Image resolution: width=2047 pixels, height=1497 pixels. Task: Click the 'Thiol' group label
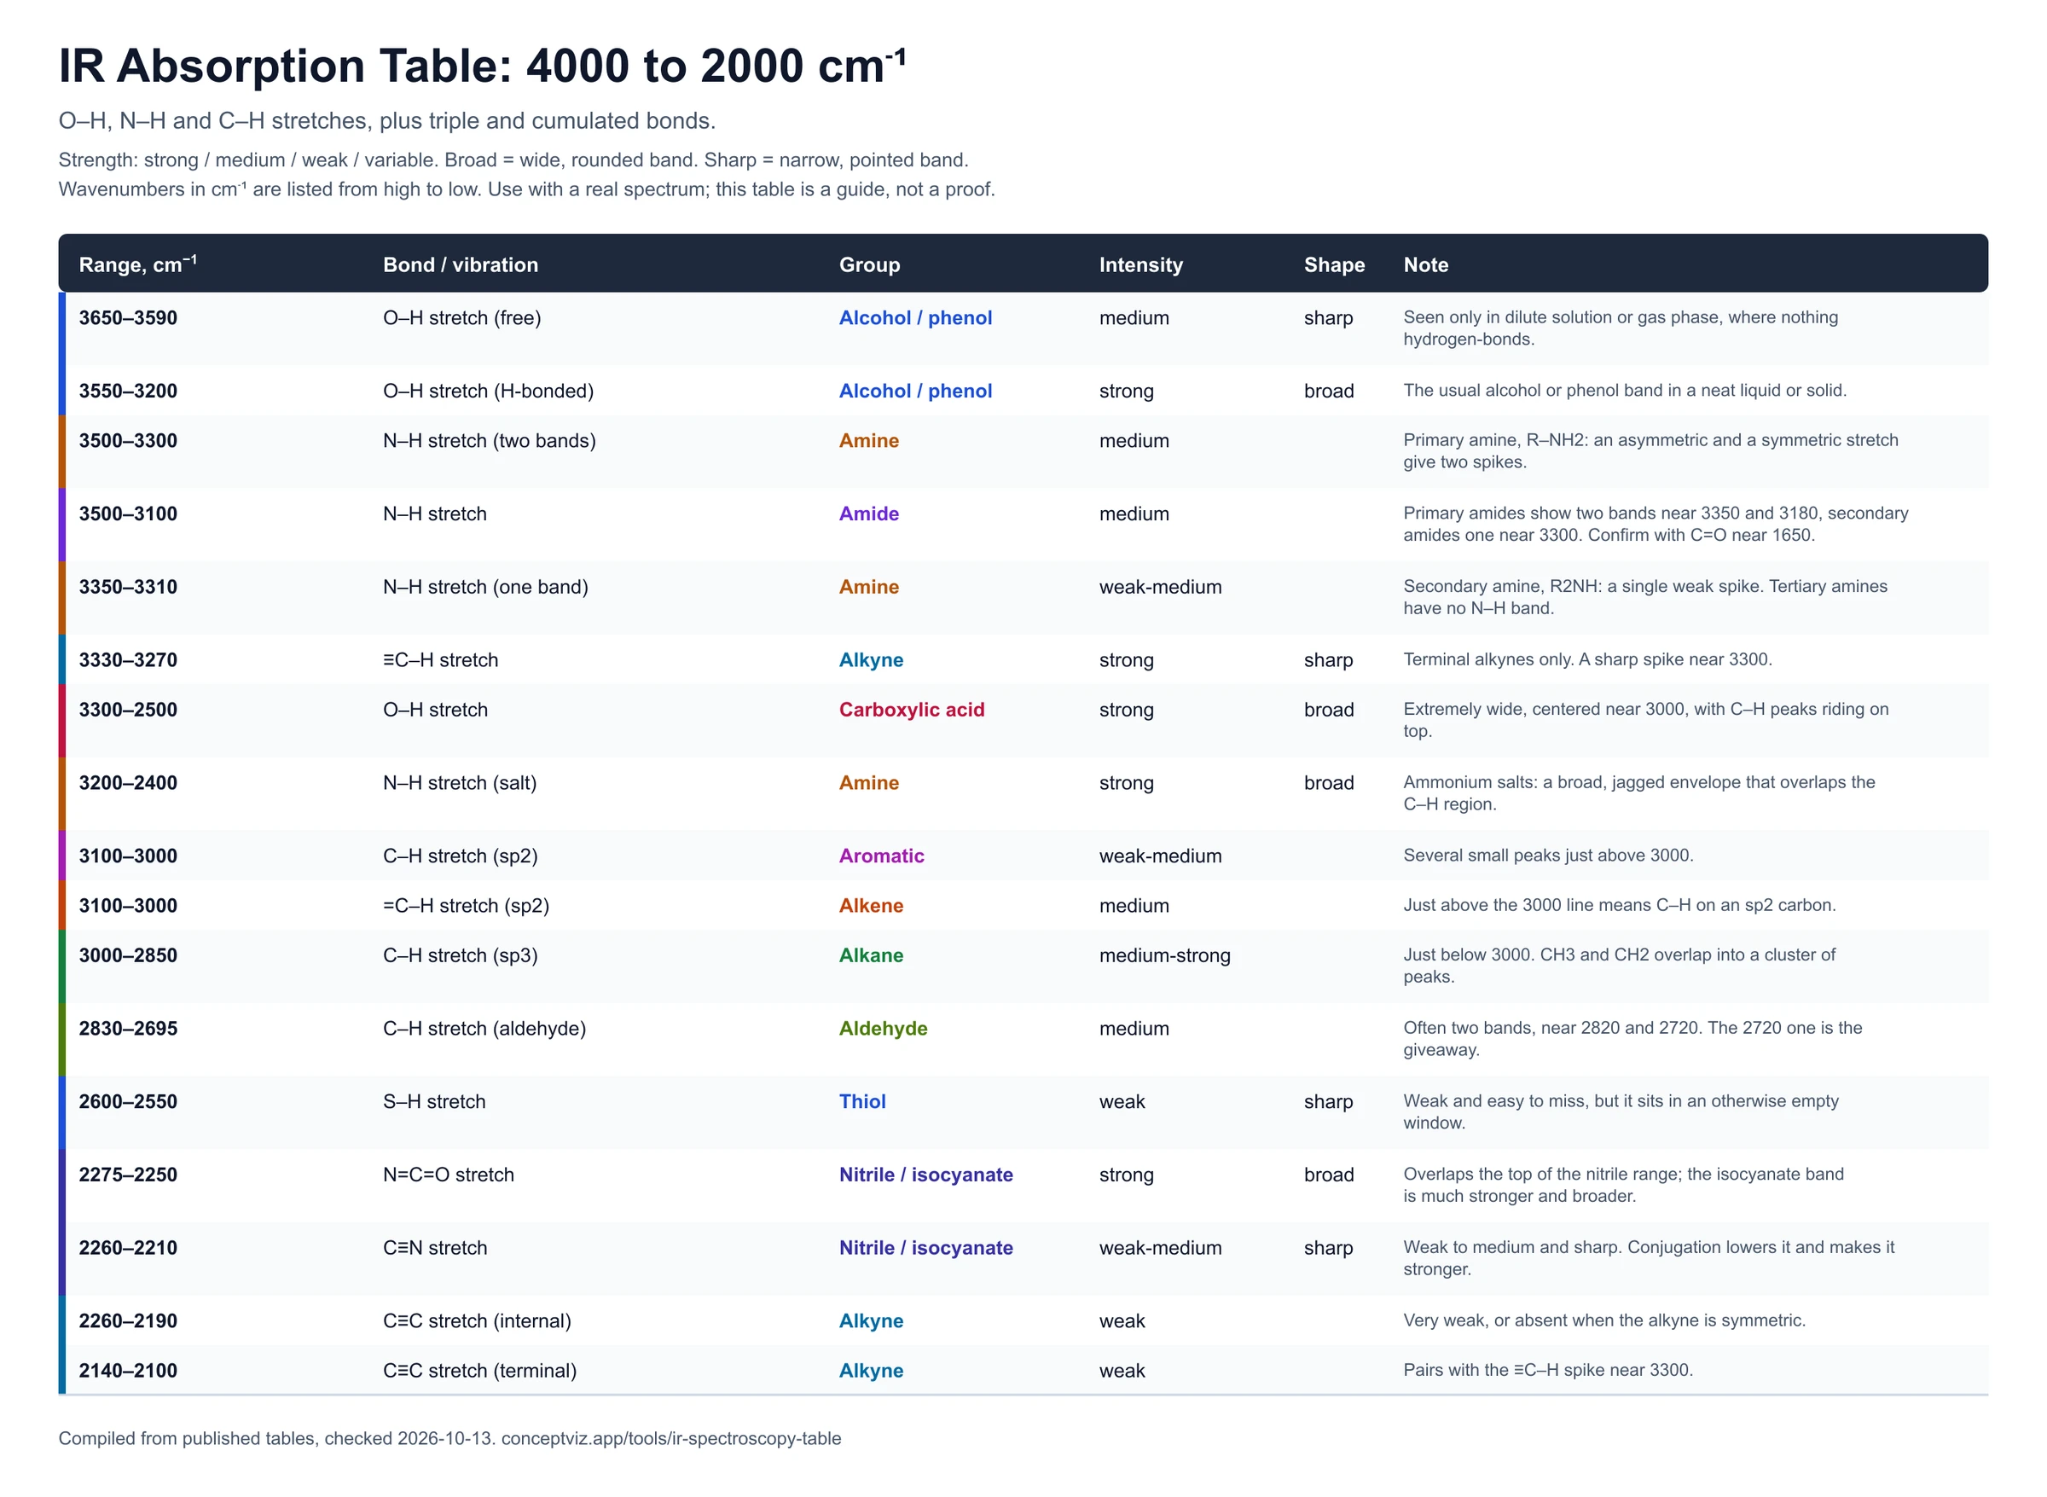[861, 1102]
